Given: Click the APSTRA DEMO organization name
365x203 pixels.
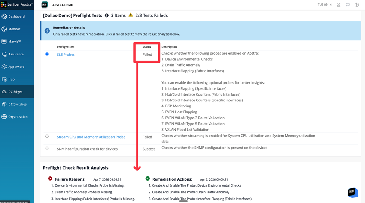Looking at the screenshot, I should tap(63, 5).
